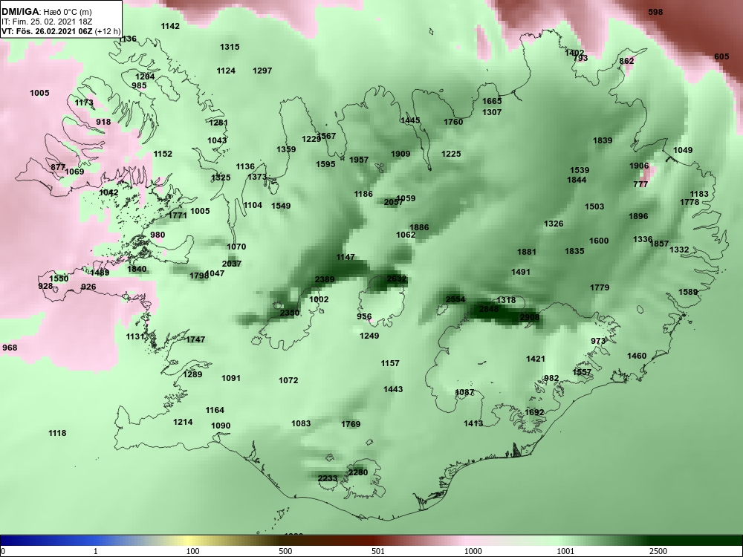Viewport: 743px width, 557px height.
Task: Click the 777 value label
Action: [640, 185]
